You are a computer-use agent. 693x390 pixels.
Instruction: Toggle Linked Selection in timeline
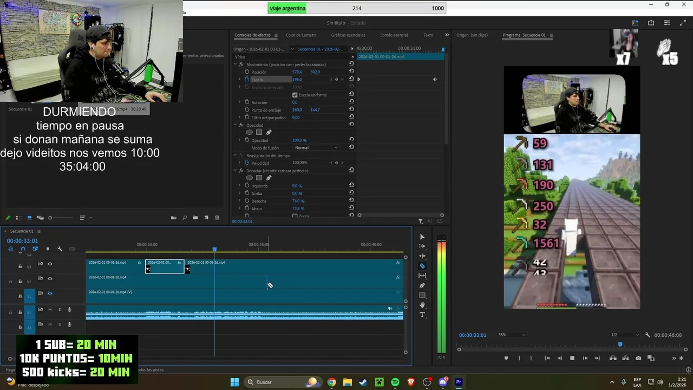(x=35, y=249)
